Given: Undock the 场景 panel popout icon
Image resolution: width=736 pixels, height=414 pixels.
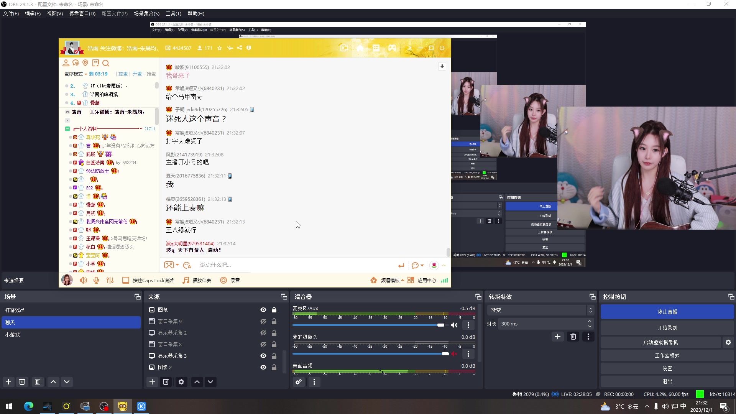Looking at the screenshot, I should pyautogui.click(x=137, y=297).
